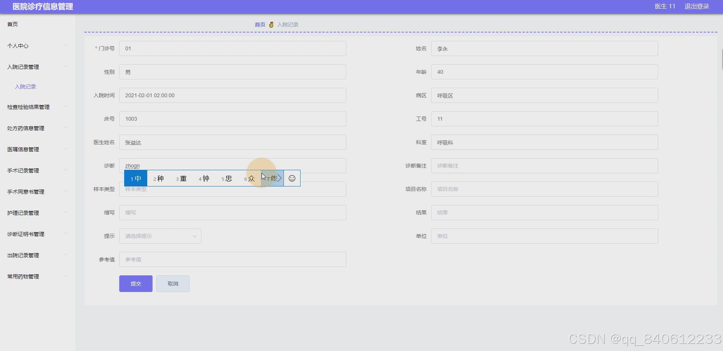Click the hand icon in breadcrumb
Image resolution: width=723 pixels, height=351 pixels.
point(271,25)
